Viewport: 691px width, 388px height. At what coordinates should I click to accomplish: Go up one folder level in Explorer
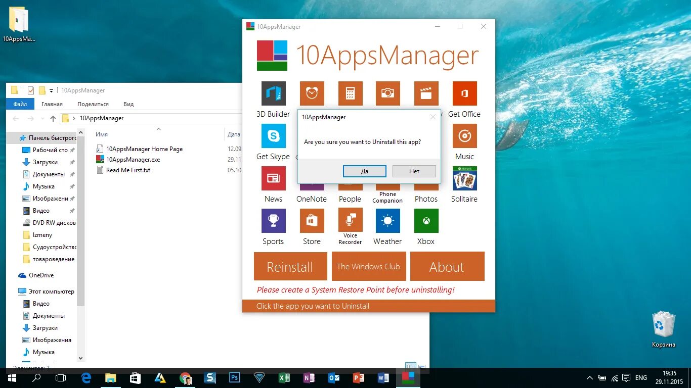(x=53, y=119)
